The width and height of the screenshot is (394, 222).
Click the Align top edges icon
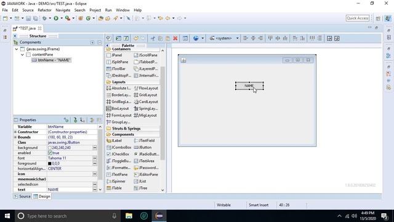pyautogui.click(x=270, y=38)
